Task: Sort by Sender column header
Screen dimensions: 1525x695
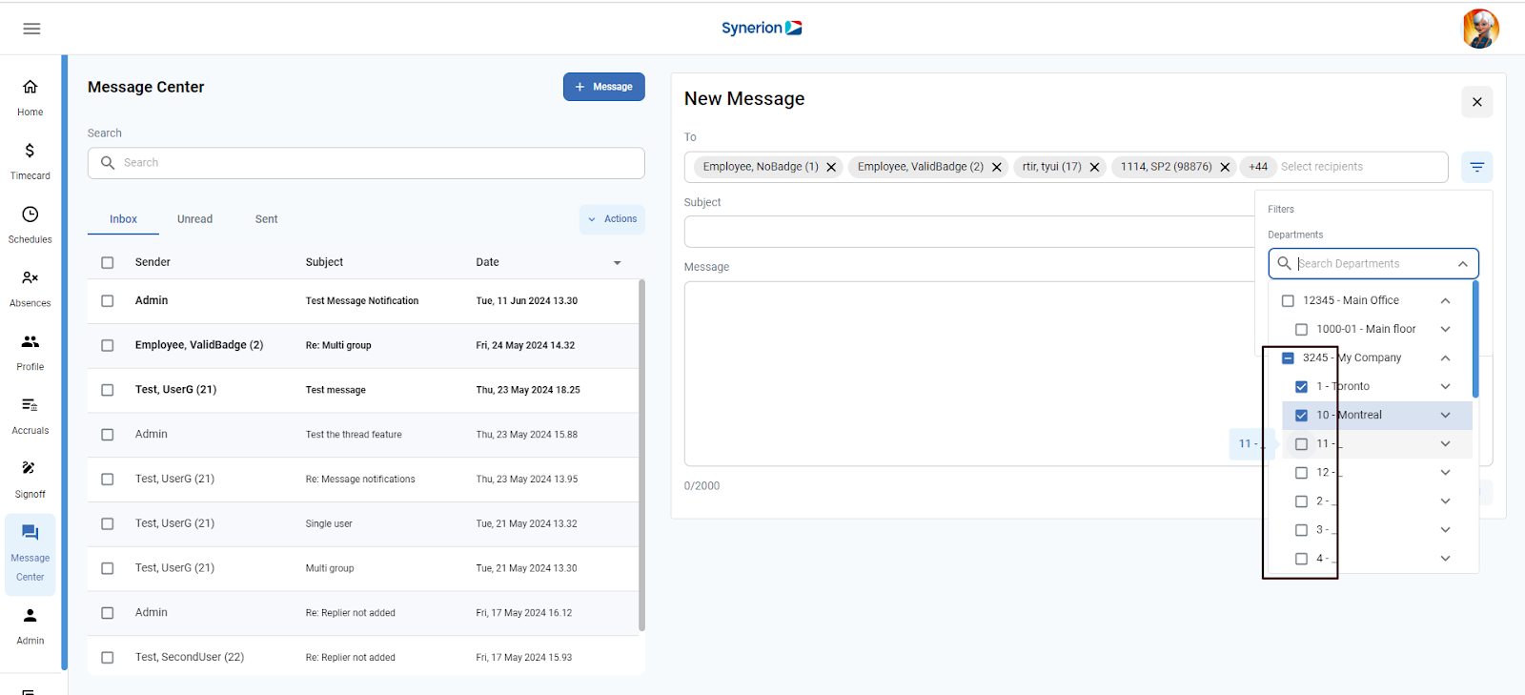Action: coord(152,262)
